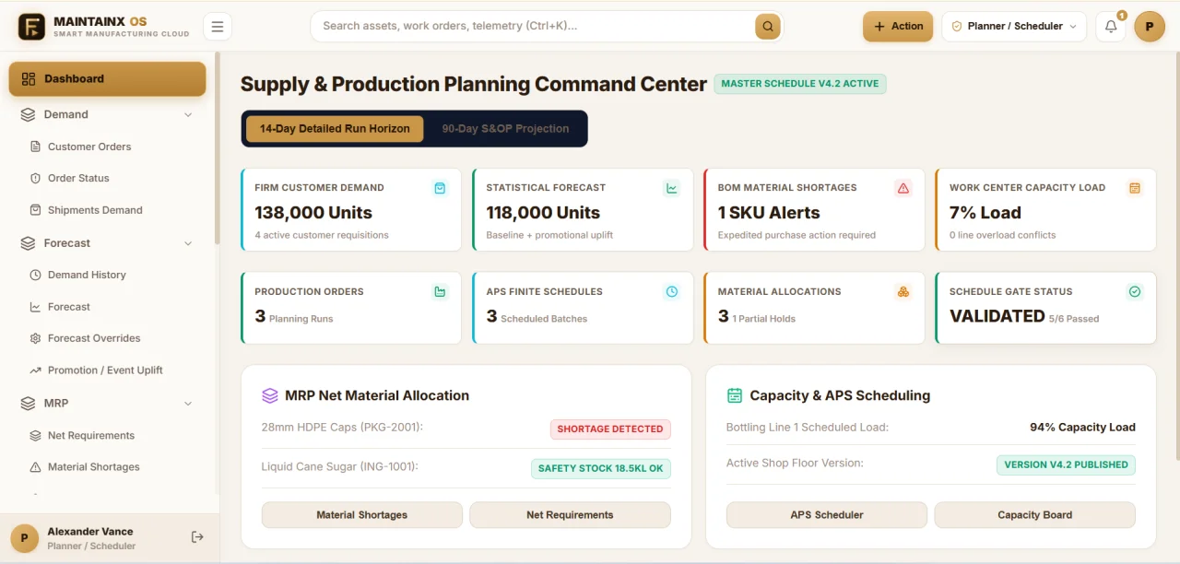Open Promotion / Event Uplift in sidebar
The height and width of the screenshot is (564, 1180).
pos(105,370)
